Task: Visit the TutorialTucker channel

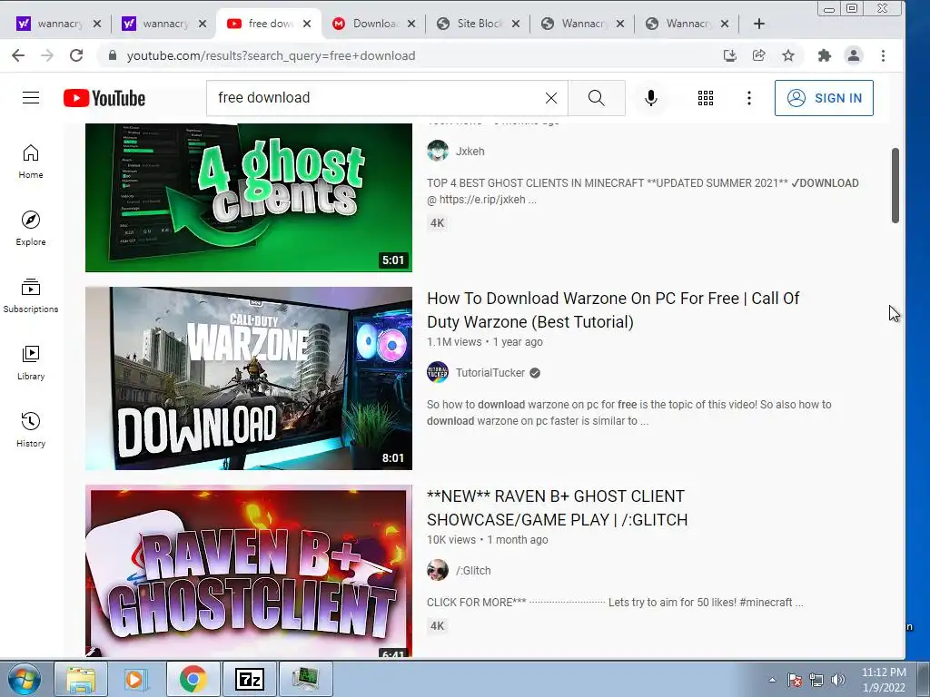Action: coord(490,373)
